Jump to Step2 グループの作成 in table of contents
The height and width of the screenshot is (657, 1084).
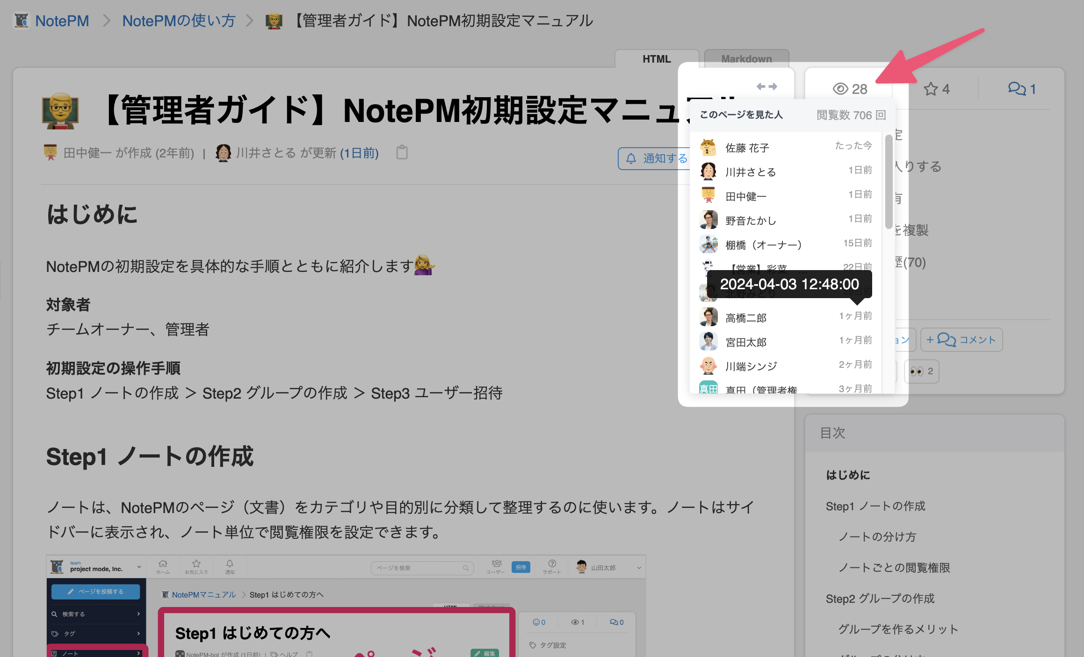coord(880,599)
